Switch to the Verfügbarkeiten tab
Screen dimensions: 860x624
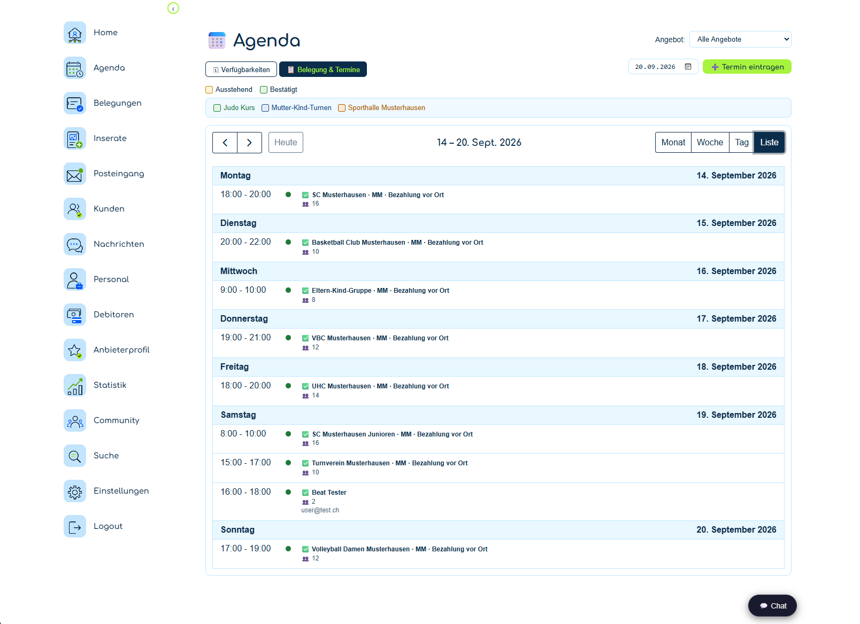pos(241,69)
